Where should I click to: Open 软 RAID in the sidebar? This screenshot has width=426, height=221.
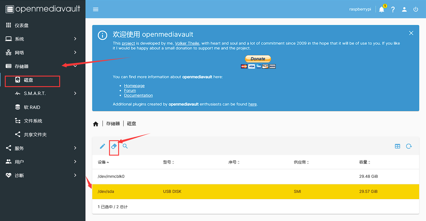(43, 107)
